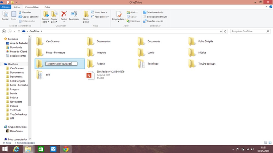Switch to the Início tab
Screen dimensions: 273x153
click(17, 7)
